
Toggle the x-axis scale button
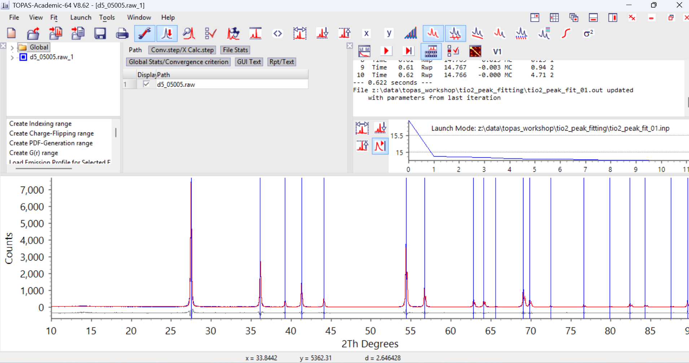pyautogui.click(x=367, y=34)
